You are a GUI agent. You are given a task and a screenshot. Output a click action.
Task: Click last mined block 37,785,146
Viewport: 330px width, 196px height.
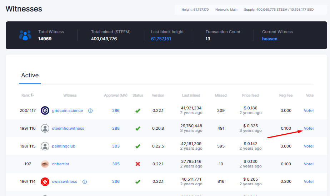191,161
